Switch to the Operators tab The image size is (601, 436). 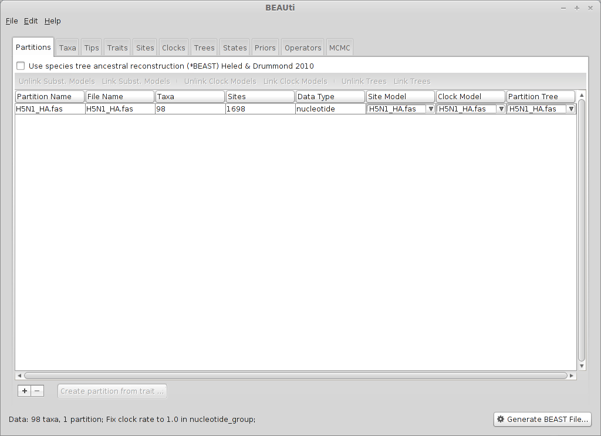(303, 48)
